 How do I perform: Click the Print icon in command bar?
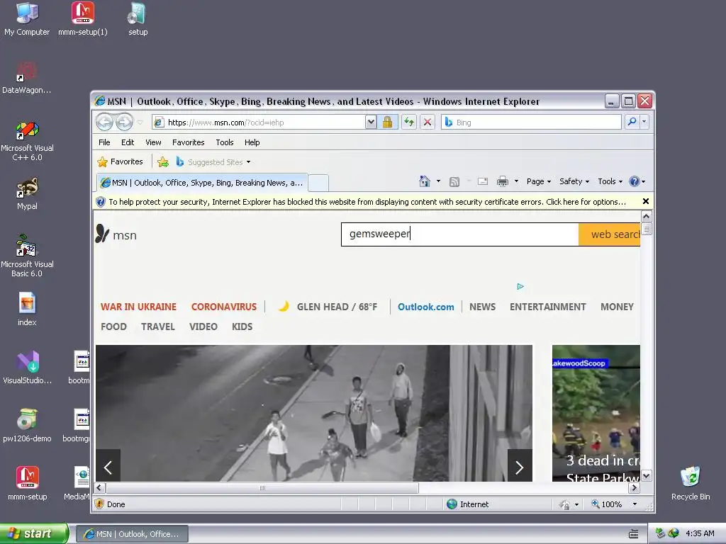coord(503,181)
